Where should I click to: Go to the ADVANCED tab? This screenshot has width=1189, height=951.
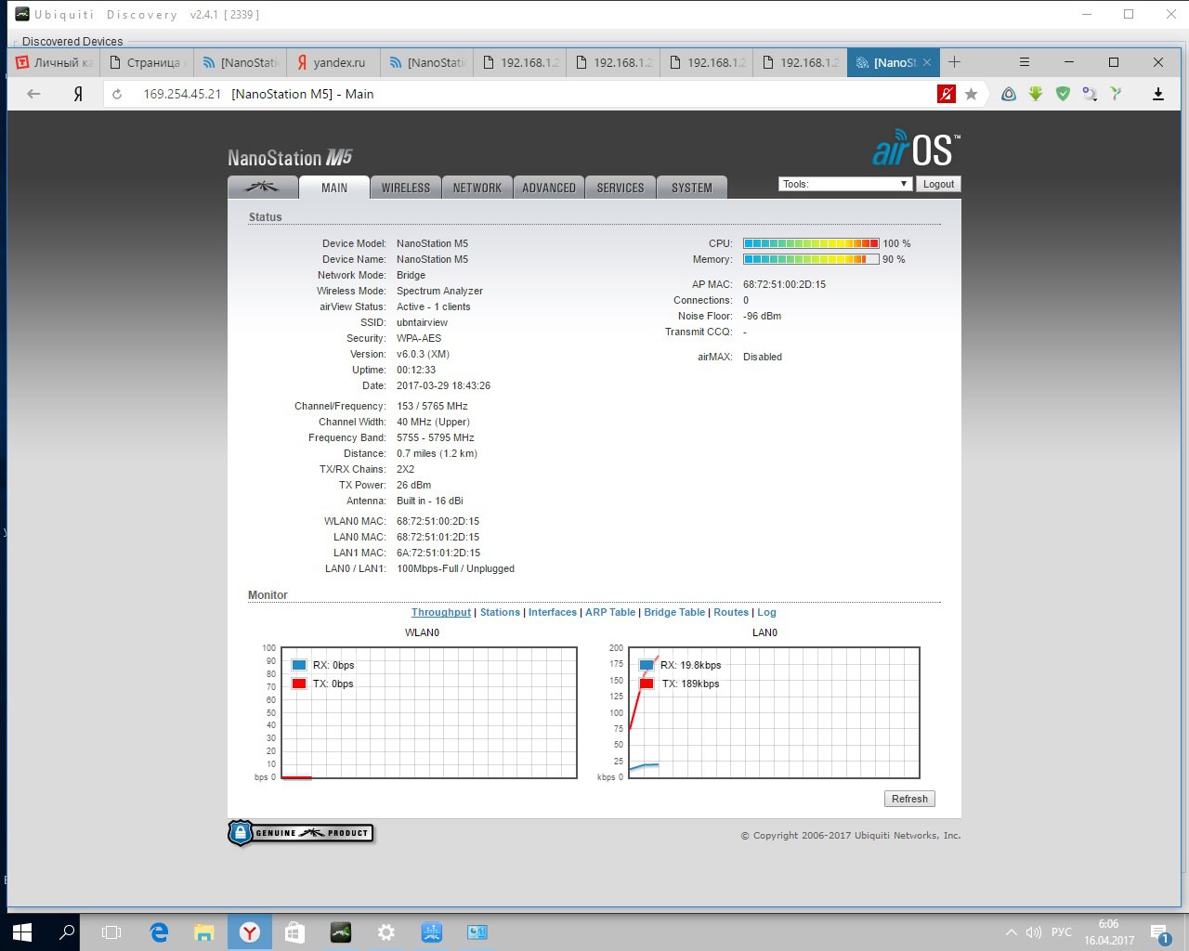coord(549,187)
